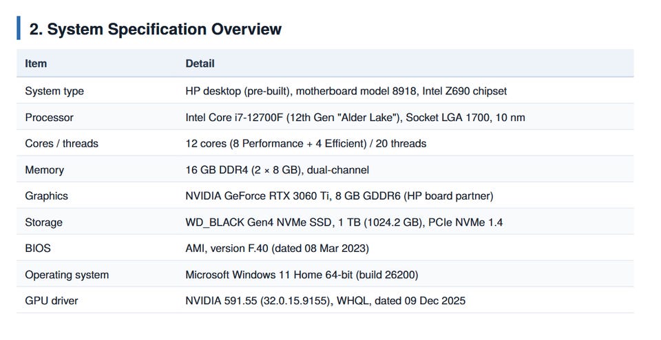Click the BIOS row label

(x=38, y=248)
